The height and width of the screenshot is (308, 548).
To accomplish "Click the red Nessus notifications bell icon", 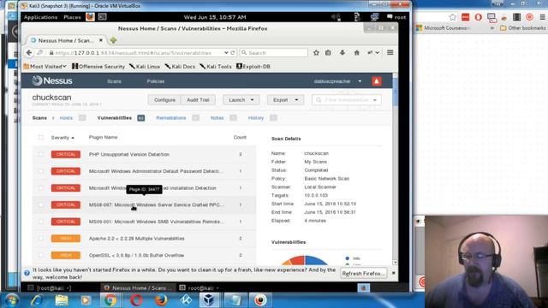I will pos(377,81).
